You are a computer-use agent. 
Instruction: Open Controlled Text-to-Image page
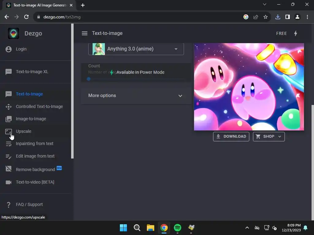(39, 107)
